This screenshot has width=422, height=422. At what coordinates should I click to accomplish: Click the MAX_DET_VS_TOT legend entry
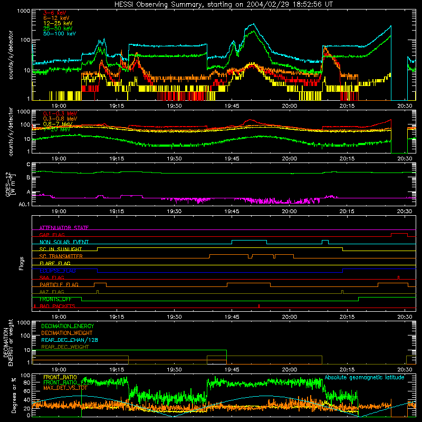(65, 388)
